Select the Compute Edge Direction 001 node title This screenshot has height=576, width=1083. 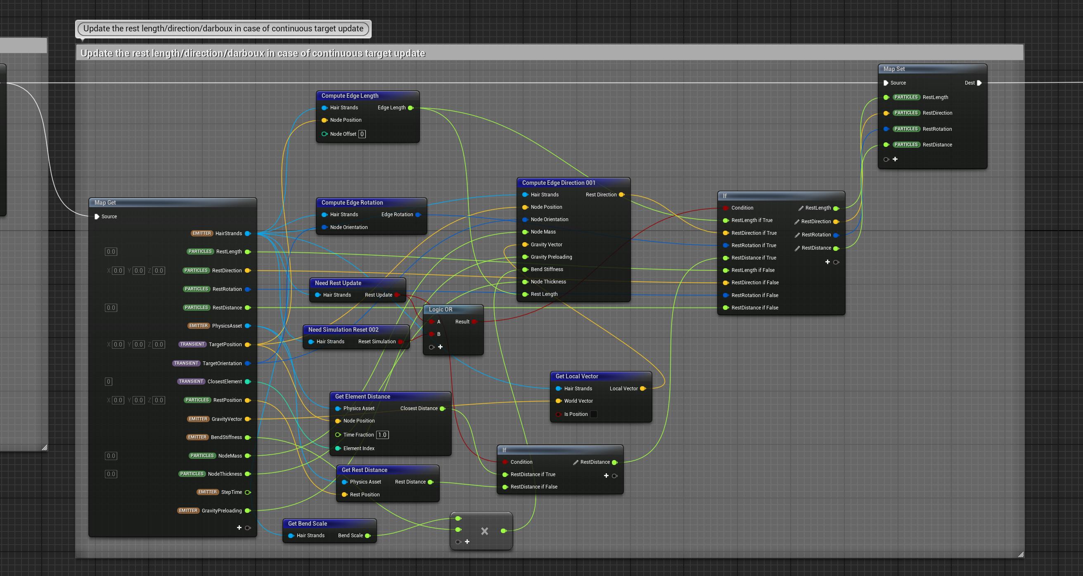coord(558,183)
